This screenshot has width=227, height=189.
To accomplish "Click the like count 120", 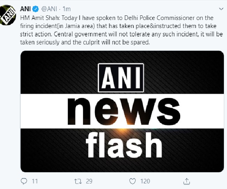I will click(145, 181).
